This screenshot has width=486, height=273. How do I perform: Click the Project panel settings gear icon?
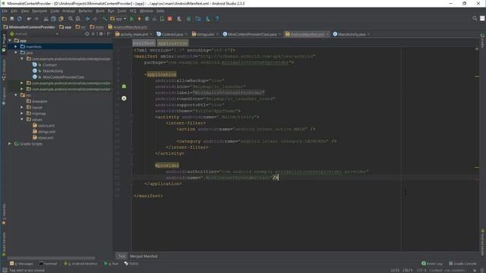pyautogui.click(x=101, y=33)
